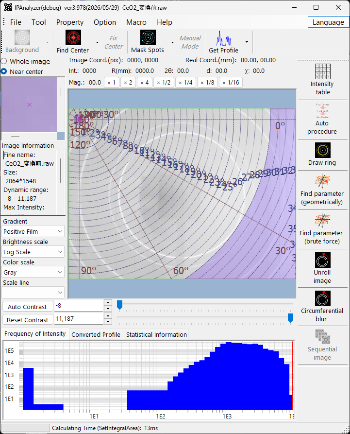Open the Tool menu

pos(39,22)
